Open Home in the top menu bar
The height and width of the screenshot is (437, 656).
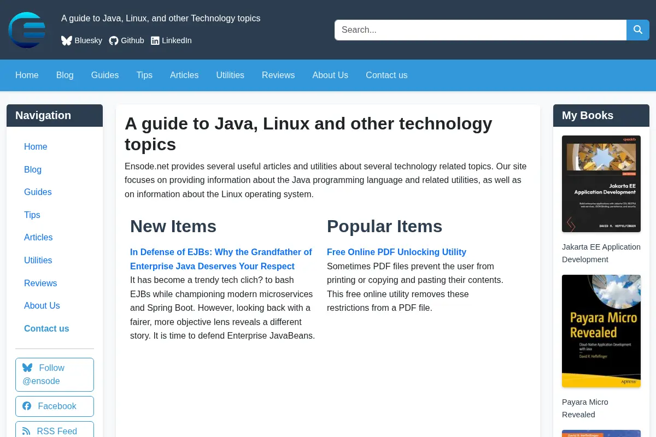pos(27,75)
